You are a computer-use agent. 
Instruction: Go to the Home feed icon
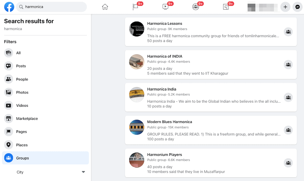pos(105,7)
